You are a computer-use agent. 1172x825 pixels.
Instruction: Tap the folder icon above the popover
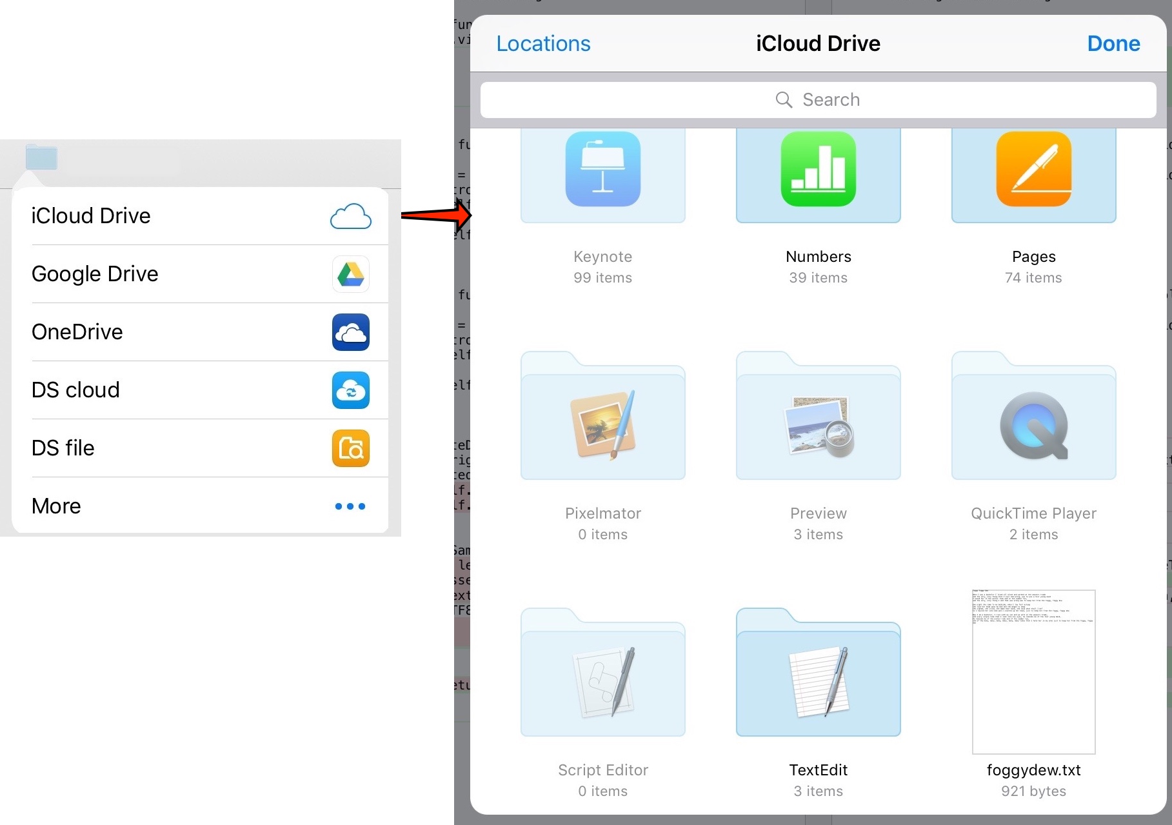(41, 157)
